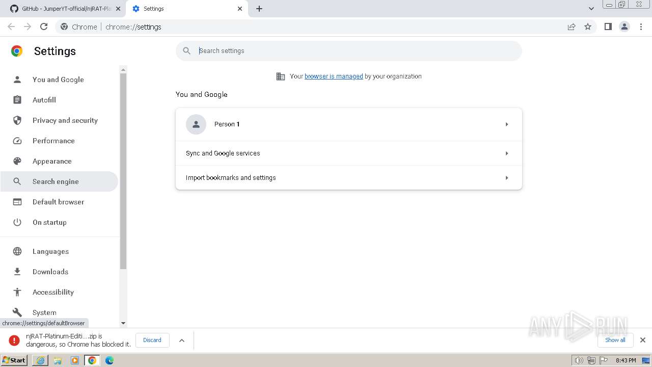Screen dimensions: 652x367
Task: Open Privacy and security shield icon
Action: click(17, 120)
